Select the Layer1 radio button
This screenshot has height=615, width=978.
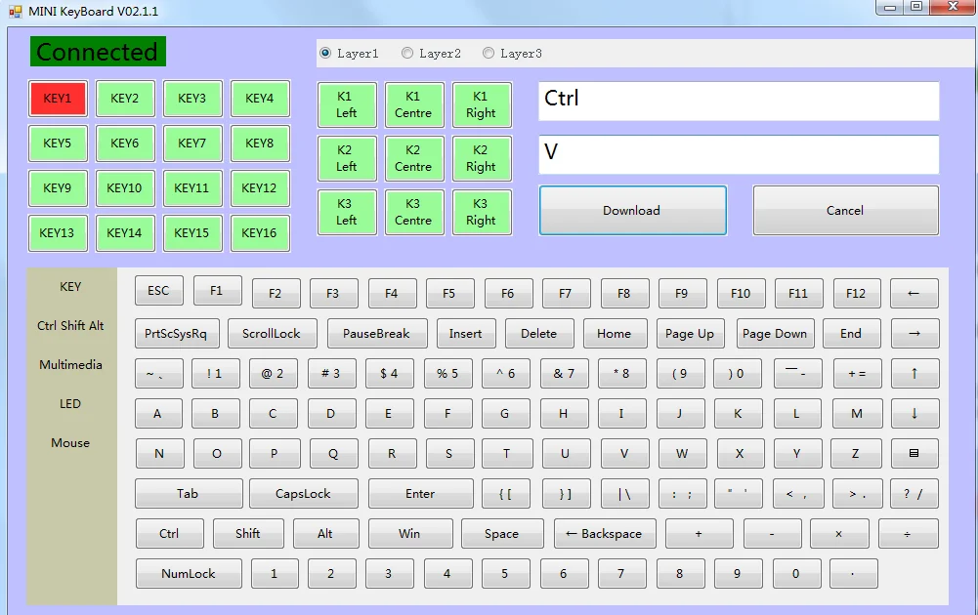tap(326, 54)
